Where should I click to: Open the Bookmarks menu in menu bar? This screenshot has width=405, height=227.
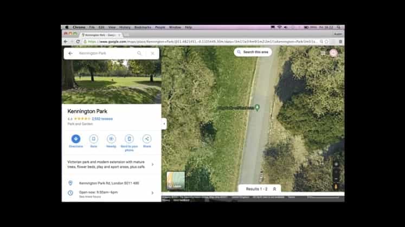143,27
